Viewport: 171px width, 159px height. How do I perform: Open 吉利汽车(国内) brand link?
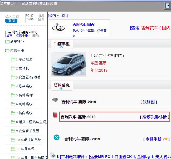click(84, 25)
